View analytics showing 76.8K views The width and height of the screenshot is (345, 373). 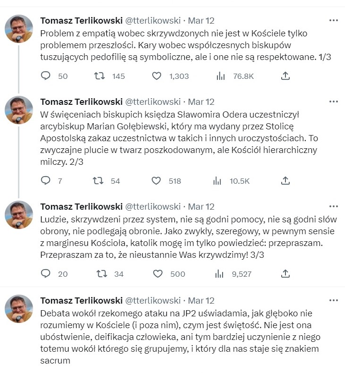pos(219,76)
